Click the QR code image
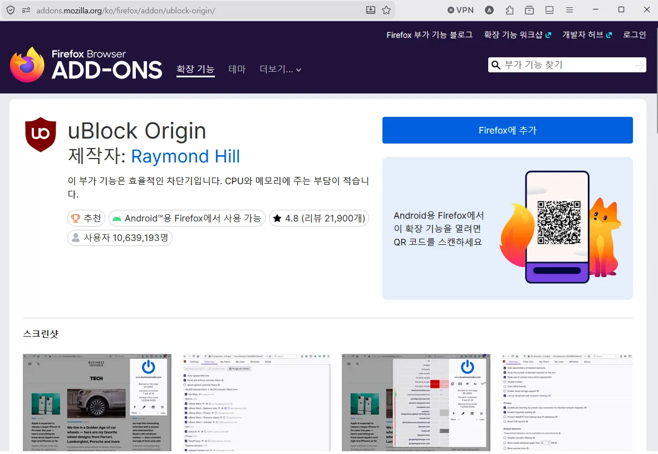This screenshot has height=454, width=658. (559, 223)
